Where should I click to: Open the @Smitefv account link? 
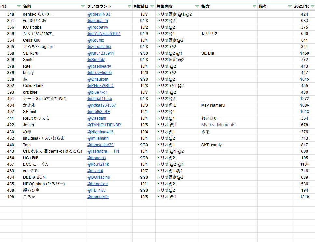96,60
